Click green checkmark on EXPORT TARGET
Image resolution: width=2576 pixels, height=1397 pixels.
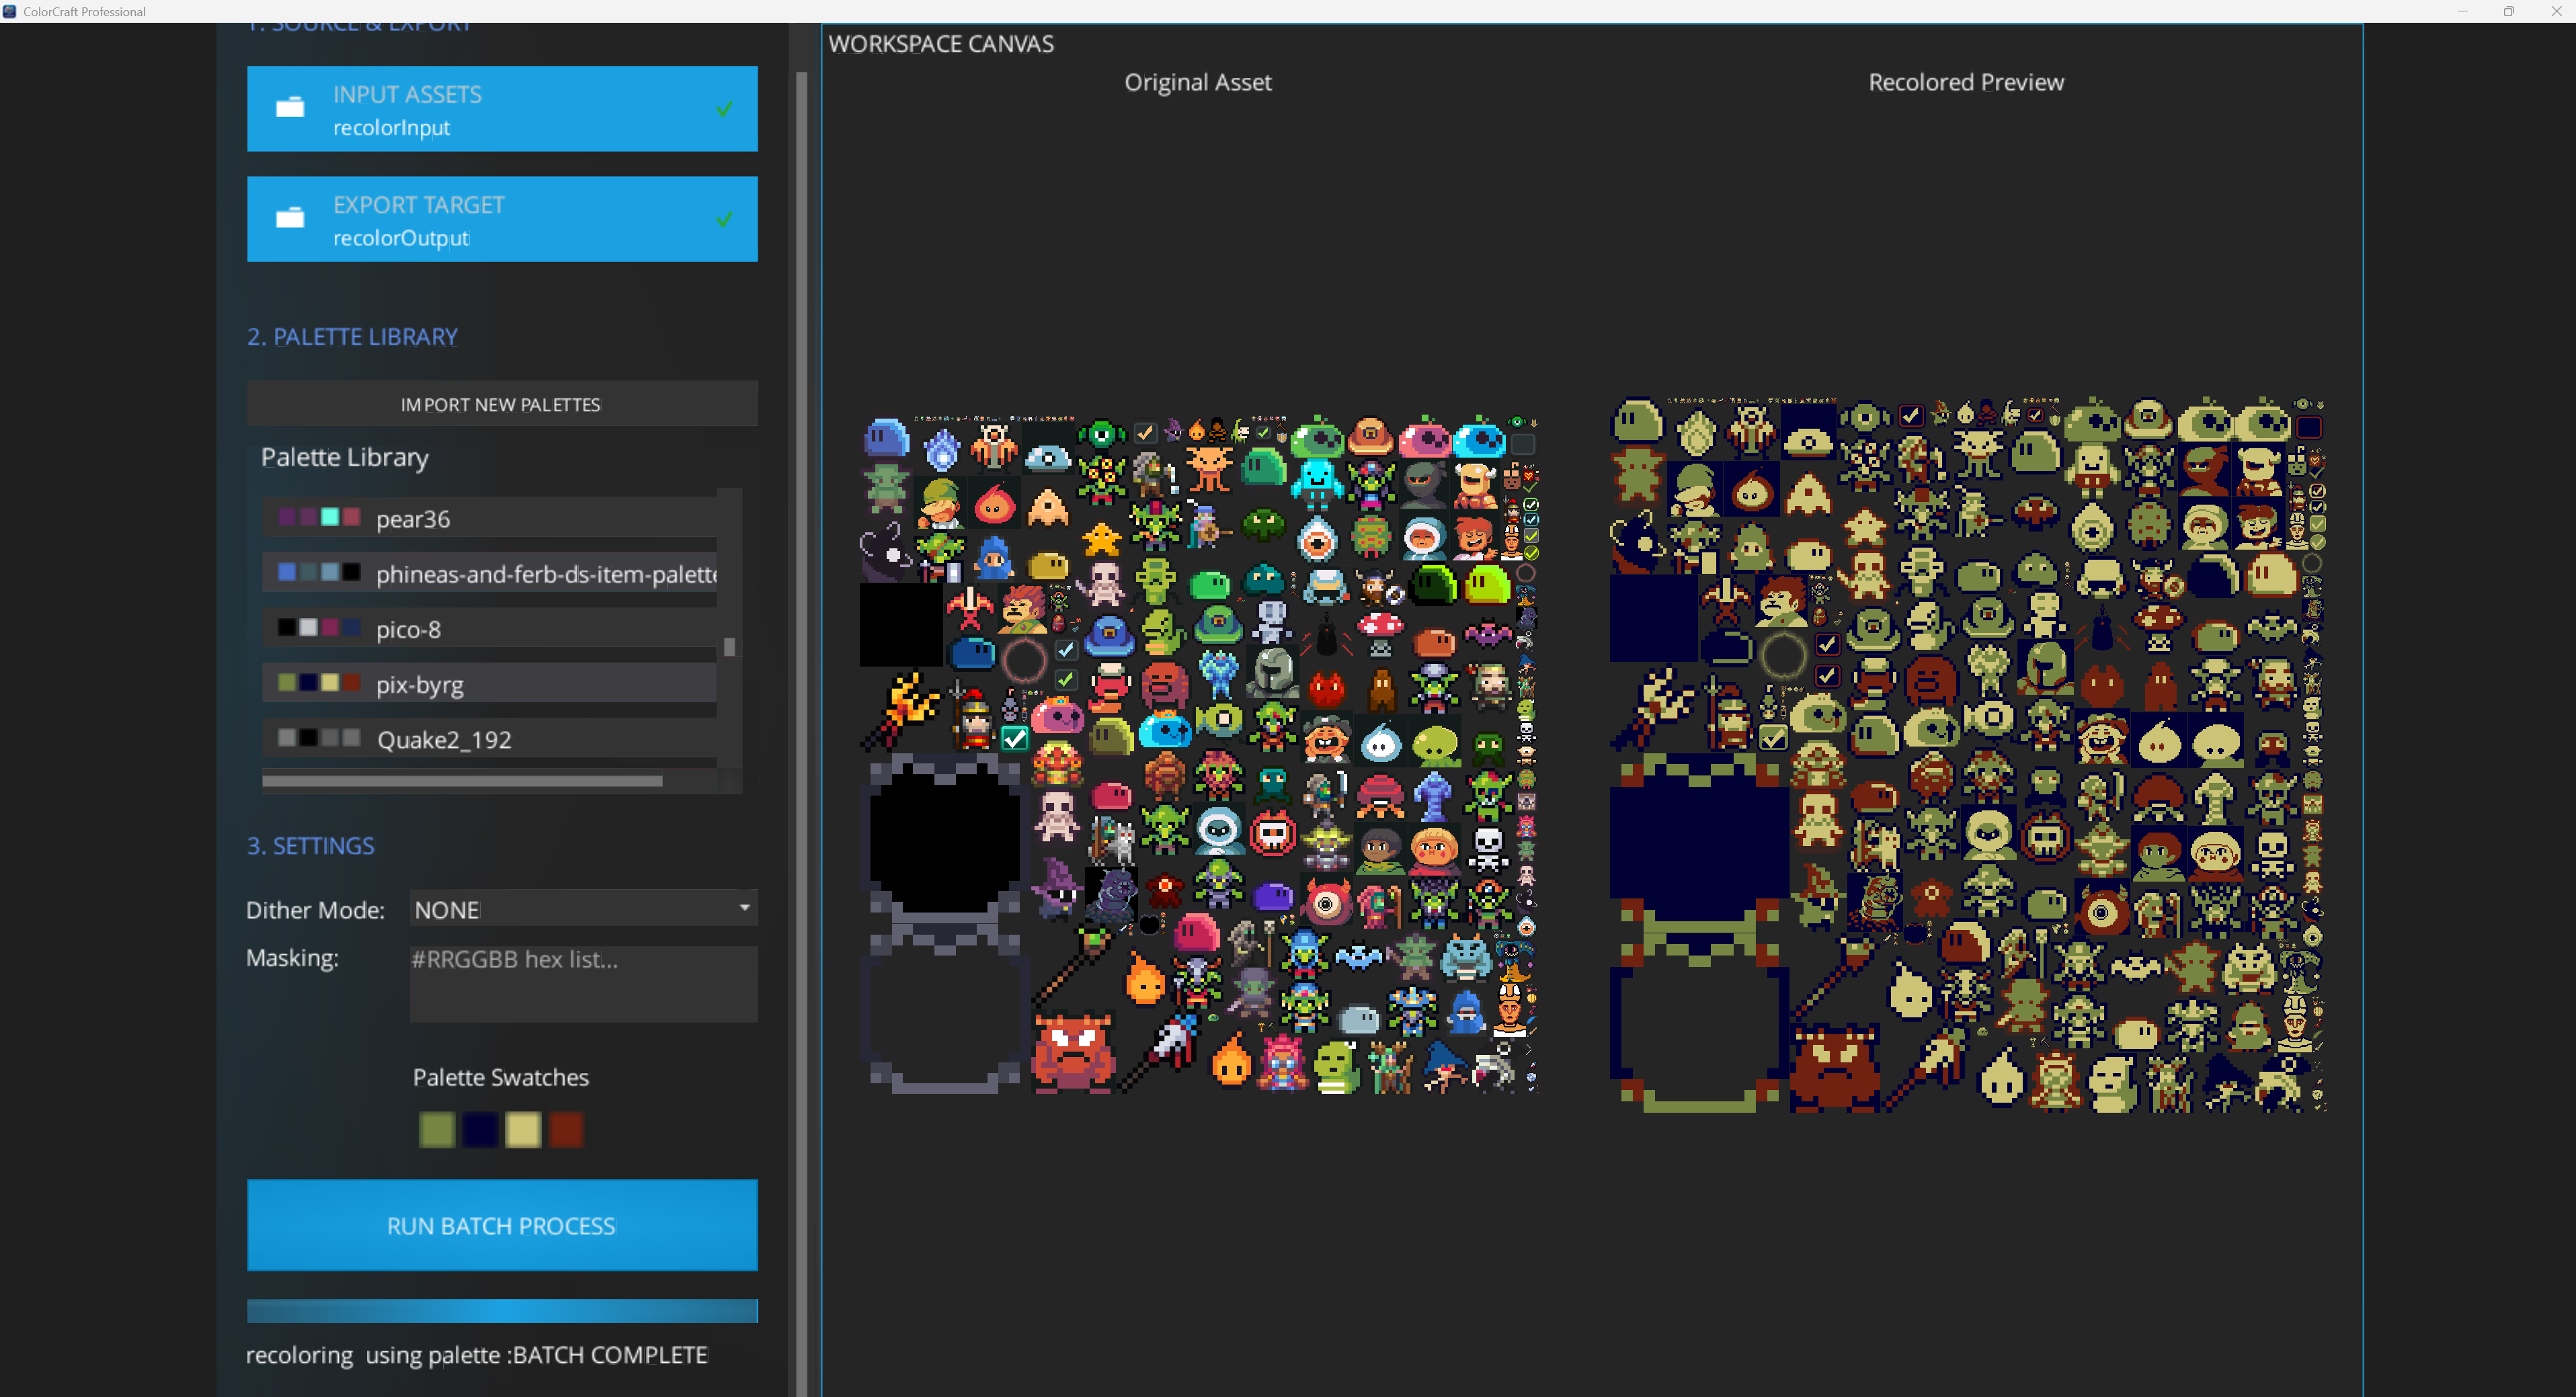[725, 218]
